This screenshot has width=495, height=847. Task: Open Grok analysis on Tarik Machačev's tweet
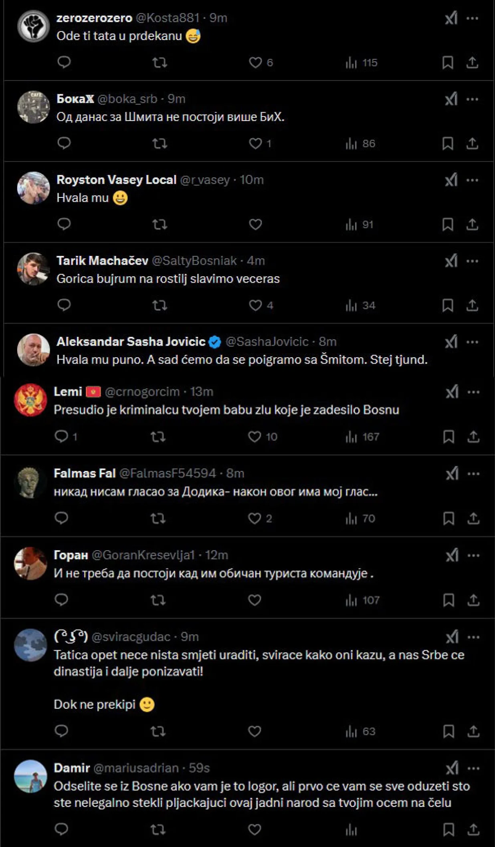pyautogui.click(x=452, y=261)
